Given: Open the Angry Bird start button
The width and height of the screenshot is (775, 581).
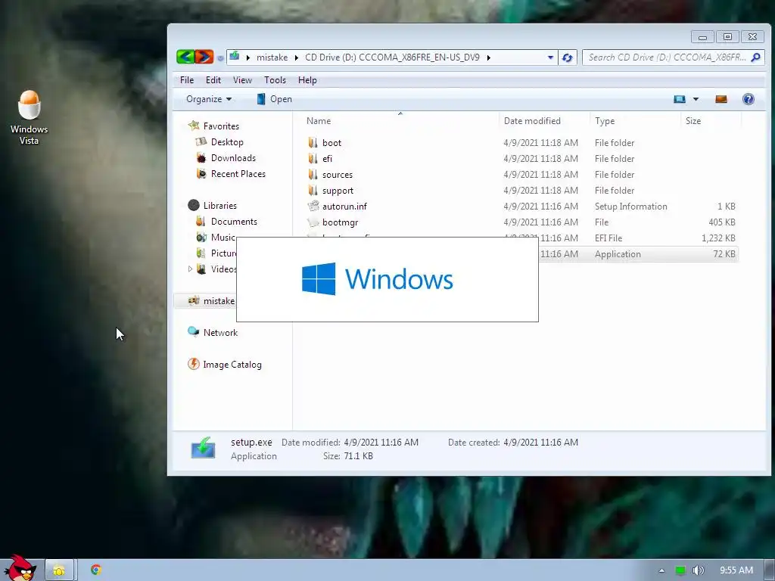Looking at the screenshot, I should coord(20,567).
